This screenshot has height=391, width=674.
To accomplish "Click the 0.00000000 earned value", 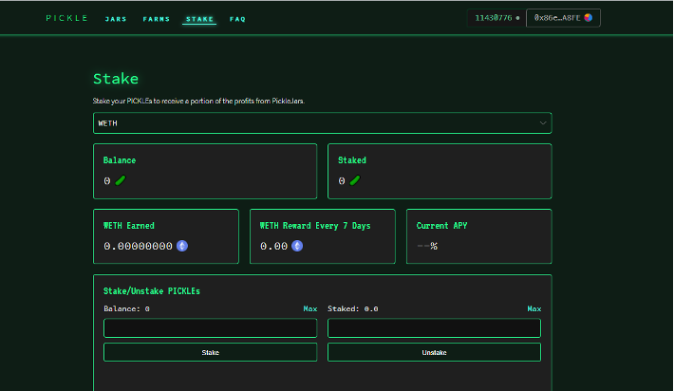I will 138,246.
